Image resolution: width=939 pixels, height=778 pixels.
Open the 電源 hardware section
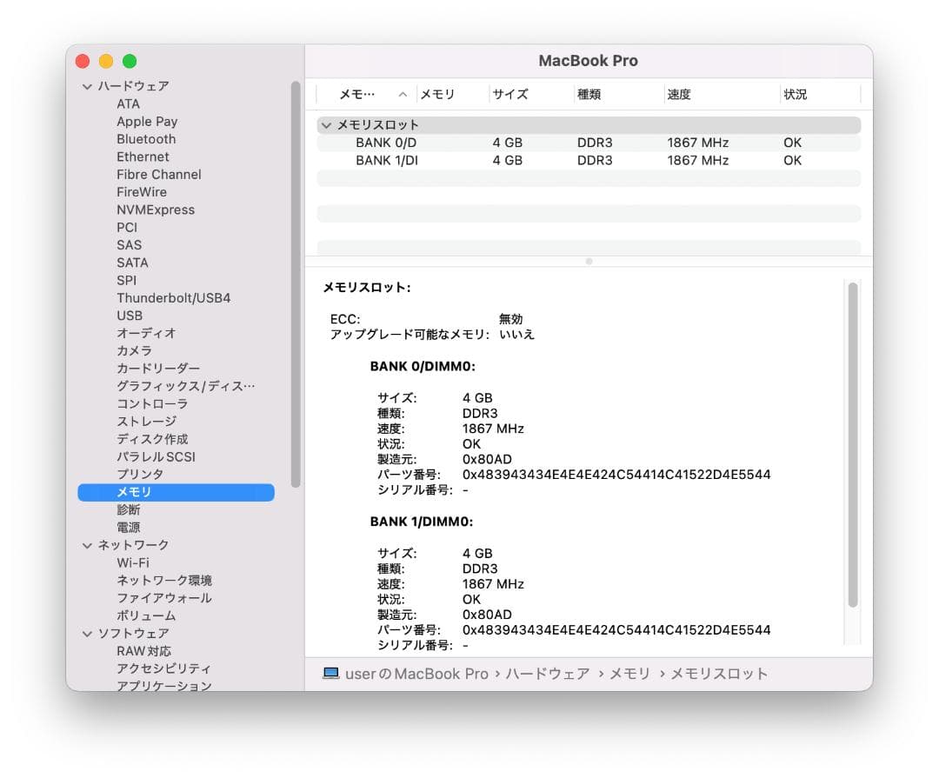coord(129,527)
